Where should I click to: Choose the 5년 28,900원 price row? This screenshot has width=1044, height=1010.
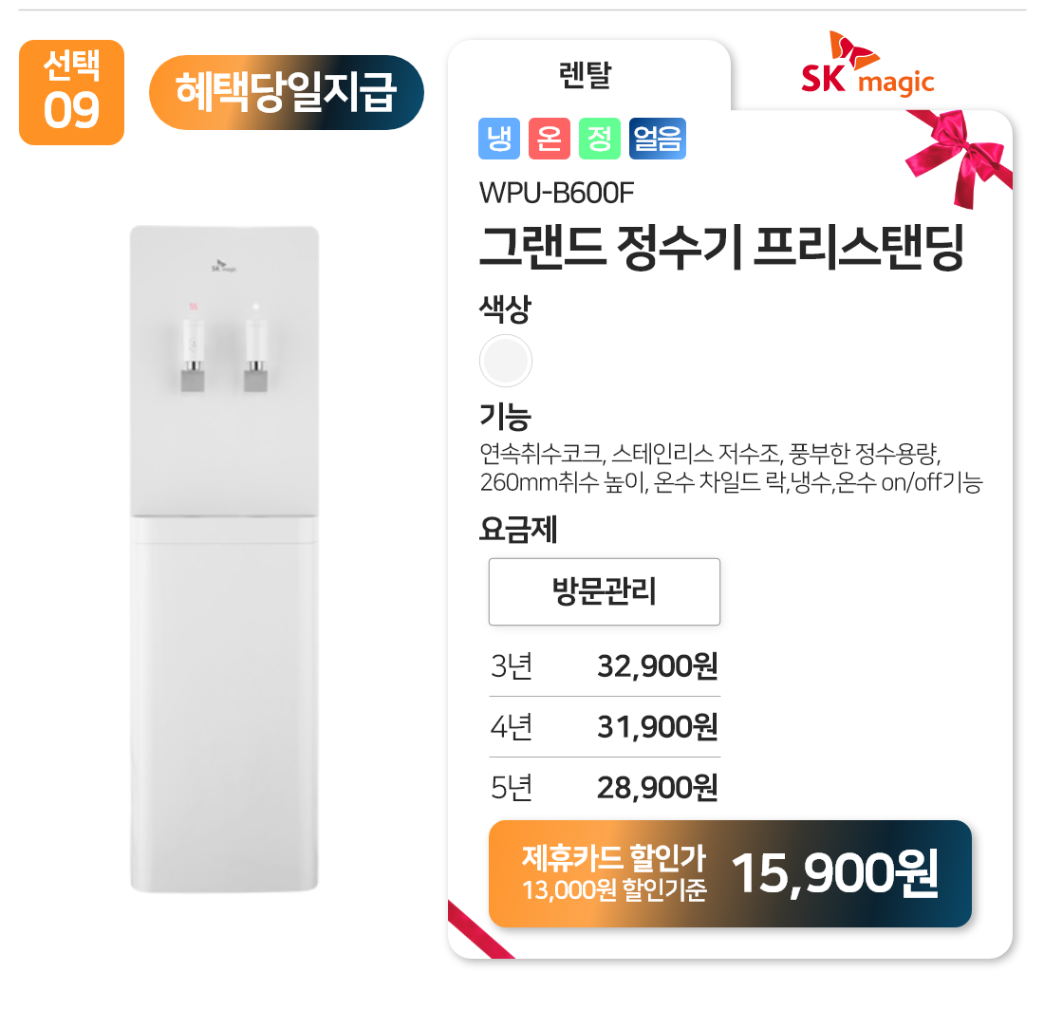[x=605, y=787]
